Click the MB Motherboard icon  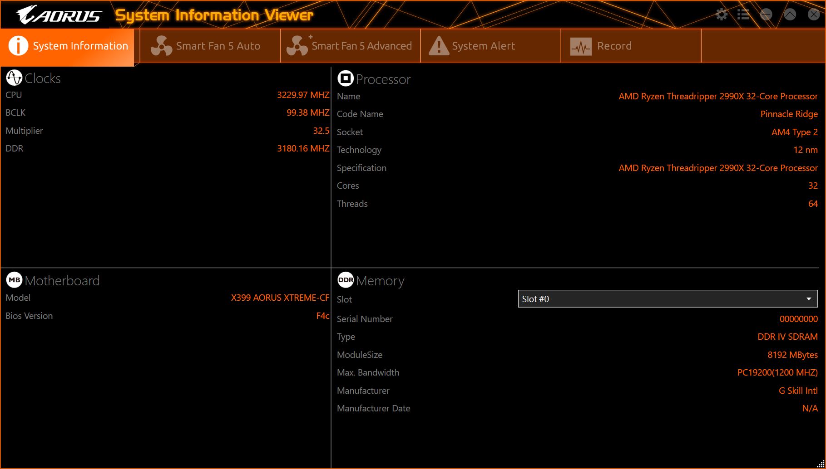[14, 280]
